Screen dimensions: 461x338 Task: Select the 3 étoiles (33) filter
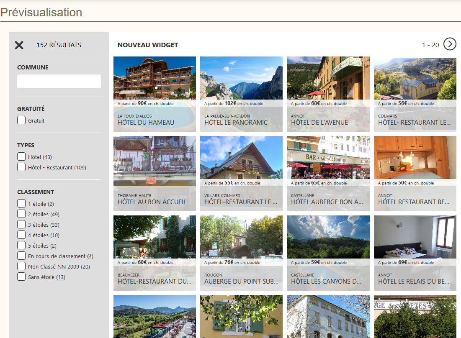(21, 224)
